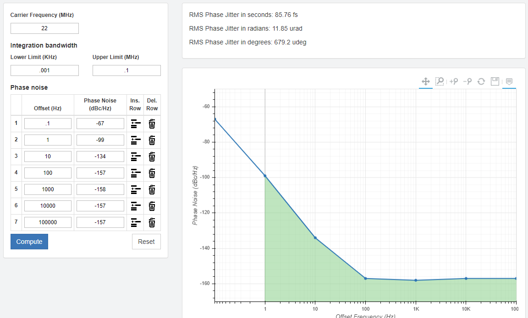
Task: Click the Compute button
Action: [29, 242]
